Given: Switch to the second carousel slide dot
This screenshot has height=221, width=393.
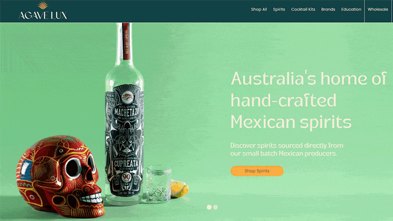Looking at the screenshot, I should click(216, 207).
